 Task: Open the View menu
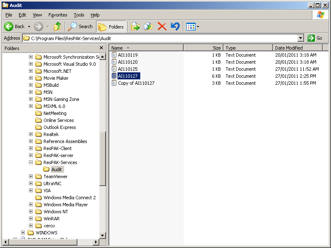pyautogui.click(x=37, y=15)
